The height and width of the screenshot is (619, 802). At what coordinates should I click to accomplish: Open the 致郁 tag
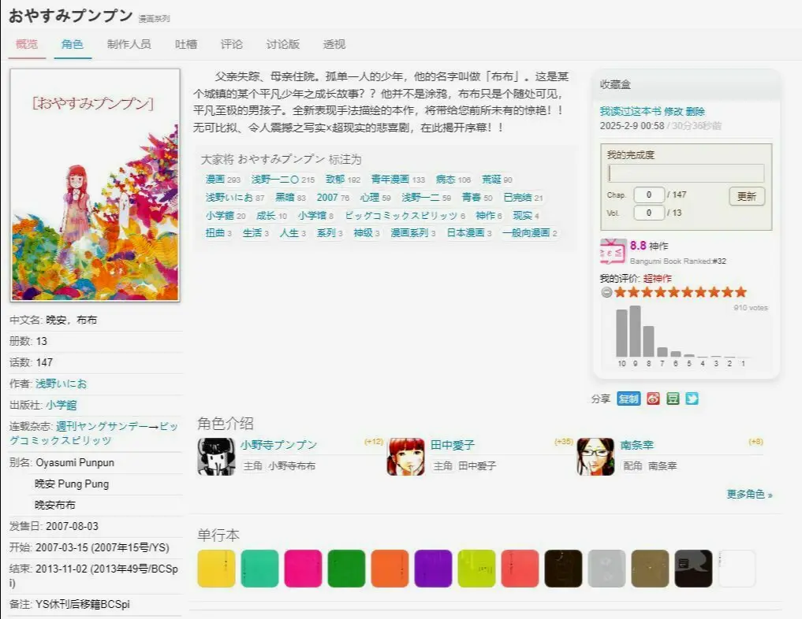[335, 180]
